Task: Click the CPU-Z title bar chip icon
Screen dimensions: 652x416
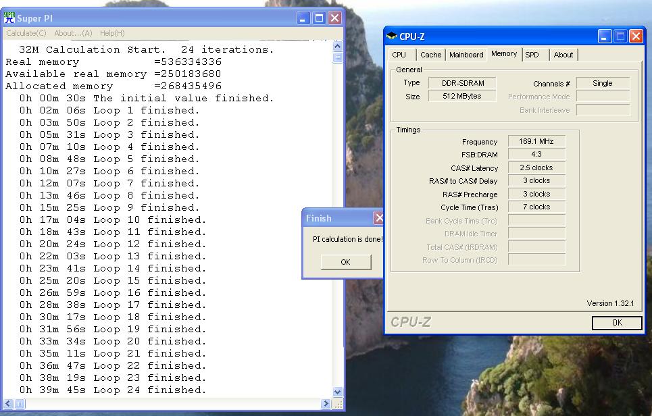Action: pyautogui.click(x=391, y=36)
